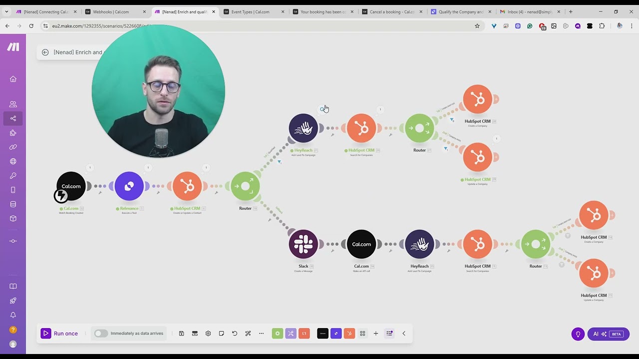
Task: Open Chrome tab search dropdown arrow
Action: pos(7,11)
